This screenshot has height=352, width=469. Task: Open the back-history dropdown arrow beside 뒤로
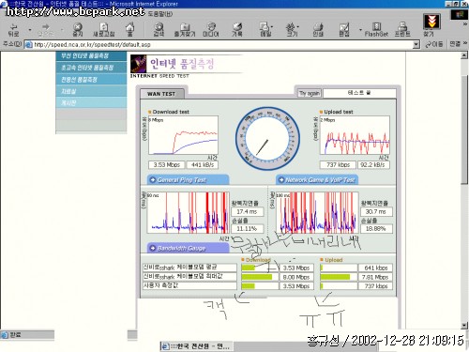[x=30, y=30]
